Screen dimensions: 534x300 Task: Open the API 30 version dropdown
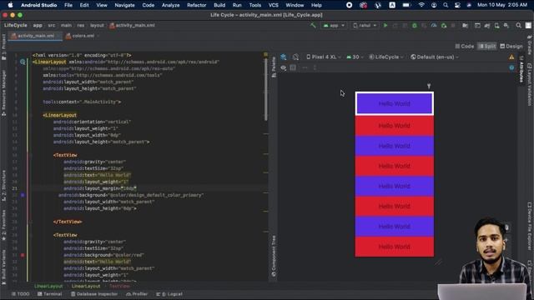coord(355,57)
